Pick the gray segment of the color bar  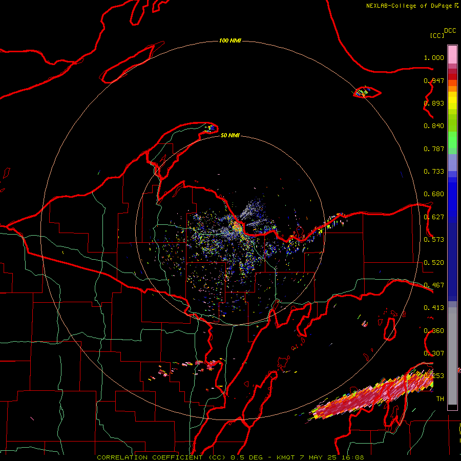click(x=452, y=356)
